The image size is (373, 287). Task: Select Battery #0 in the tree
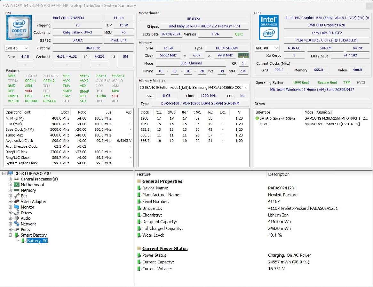click(37, 241)
